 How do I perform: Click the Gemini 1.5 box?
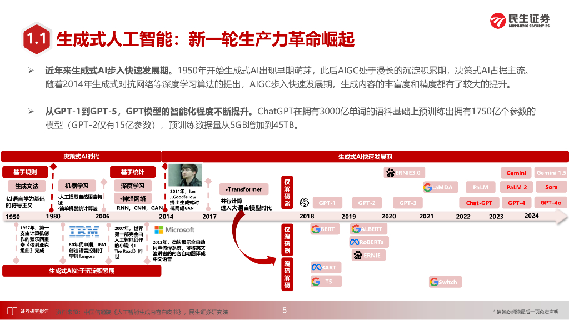[x=551, y=173]
